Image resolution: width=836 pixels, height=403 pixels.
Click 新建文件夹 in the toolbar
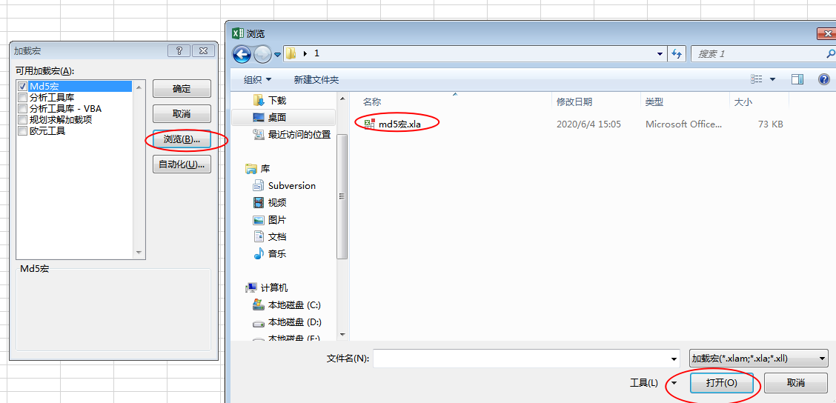click(x=316, y=79)
